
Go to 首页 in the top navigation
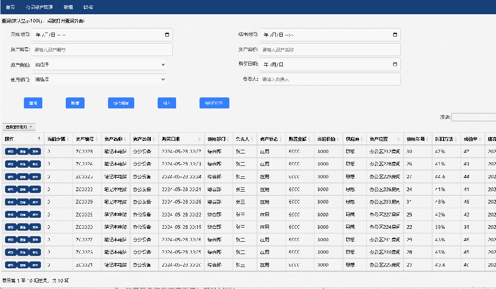(11, 7)
